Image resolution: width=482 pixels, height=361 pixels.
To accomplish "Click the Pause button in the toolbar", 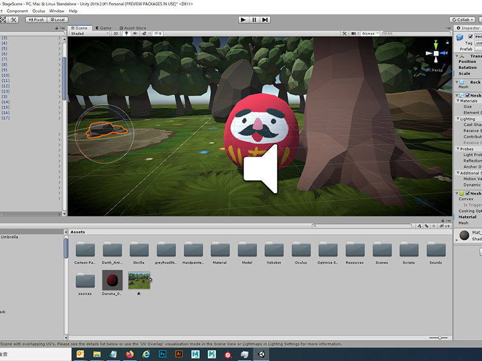I will click(x=254, y=20).
